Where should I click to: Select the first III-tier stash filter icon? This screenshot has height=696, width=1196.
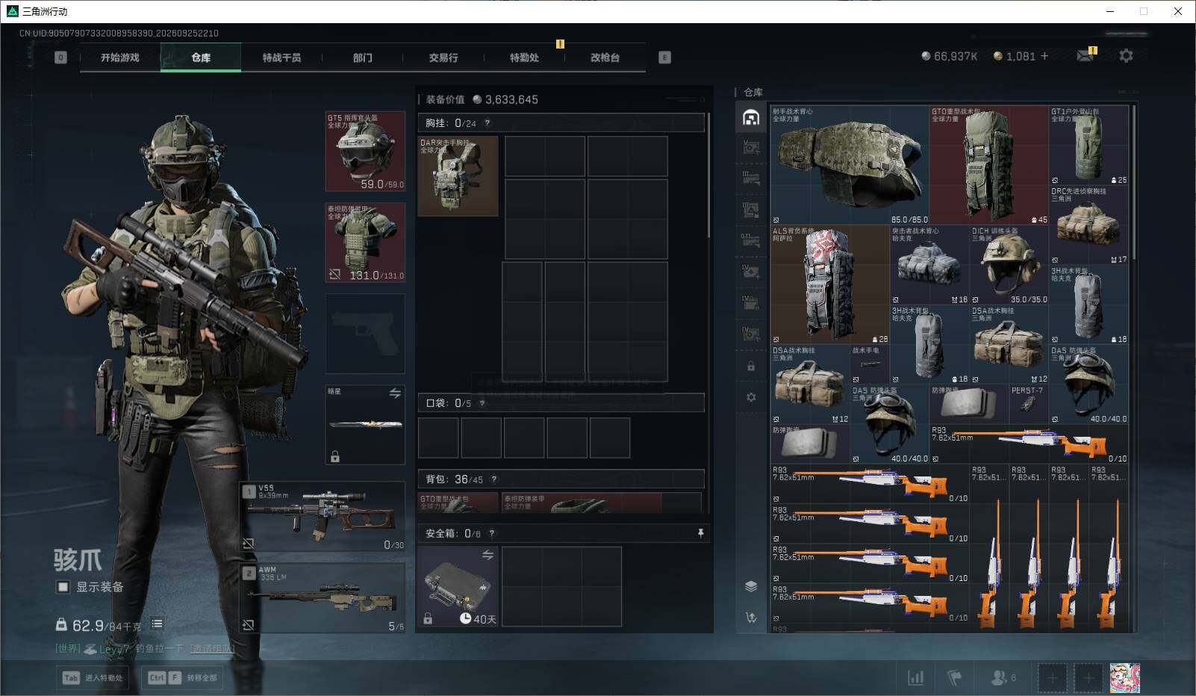[751, 178]
